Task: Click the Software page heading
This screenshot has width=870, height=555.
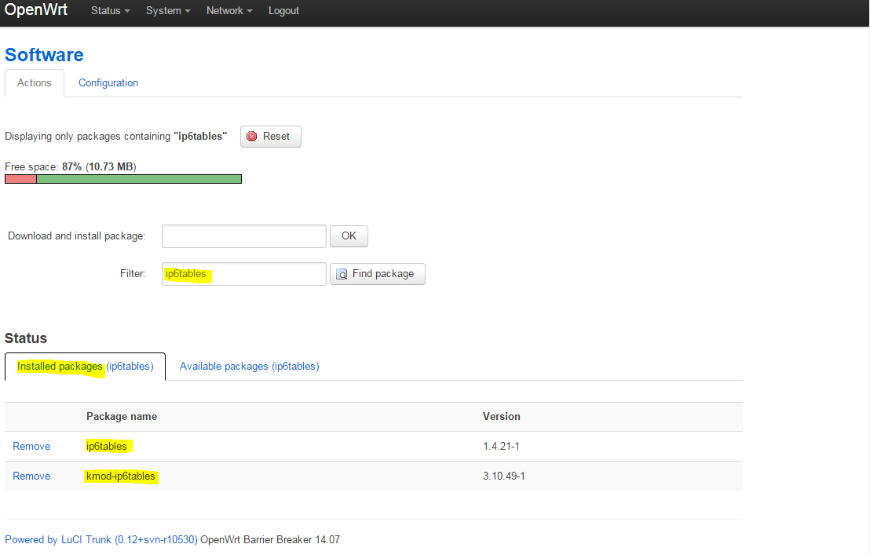Action: [44, 55]
